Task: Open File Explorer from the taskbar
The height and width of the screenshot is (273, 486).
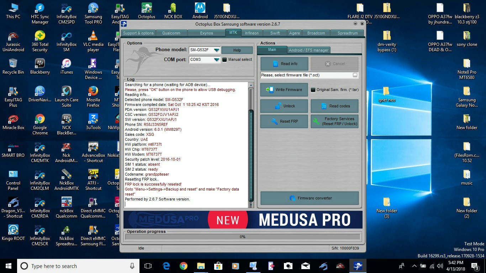Action: (201, 266)
